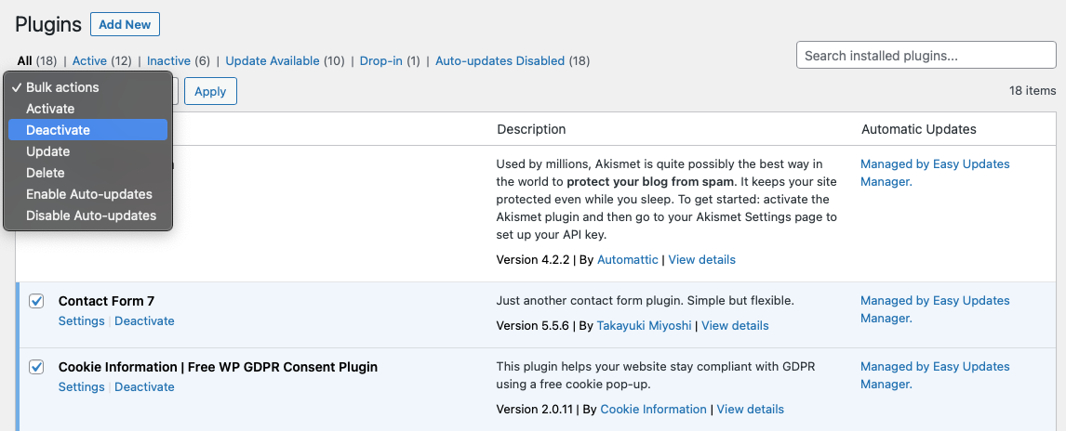Screen dimensions: 1066x431
Task: Show Inactive plugins filter
Action: point(168,61)
